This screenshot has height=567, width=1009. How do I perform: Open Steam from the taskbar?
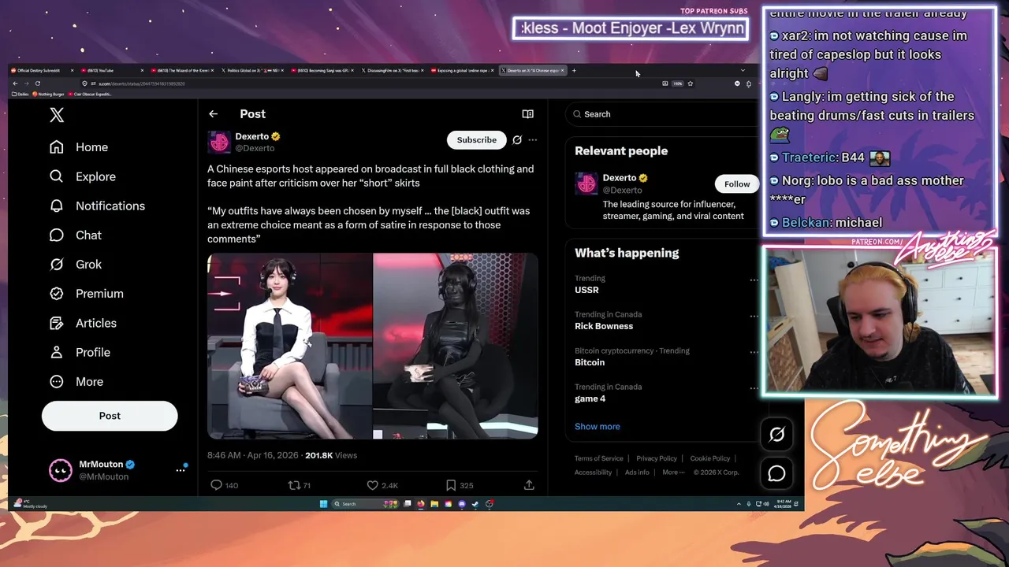coord(475,504)
